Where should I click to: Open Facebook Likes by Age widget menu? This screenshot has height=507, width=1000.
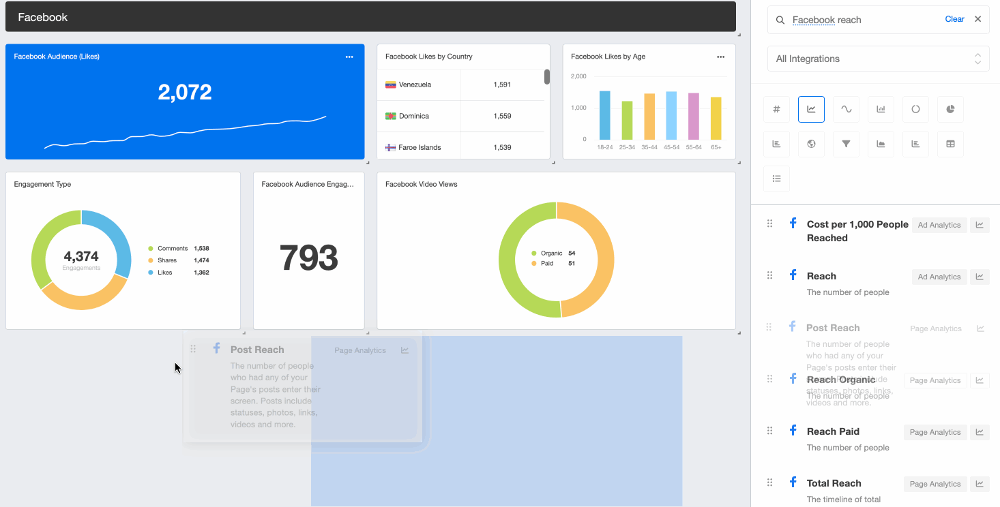[720, 57]
